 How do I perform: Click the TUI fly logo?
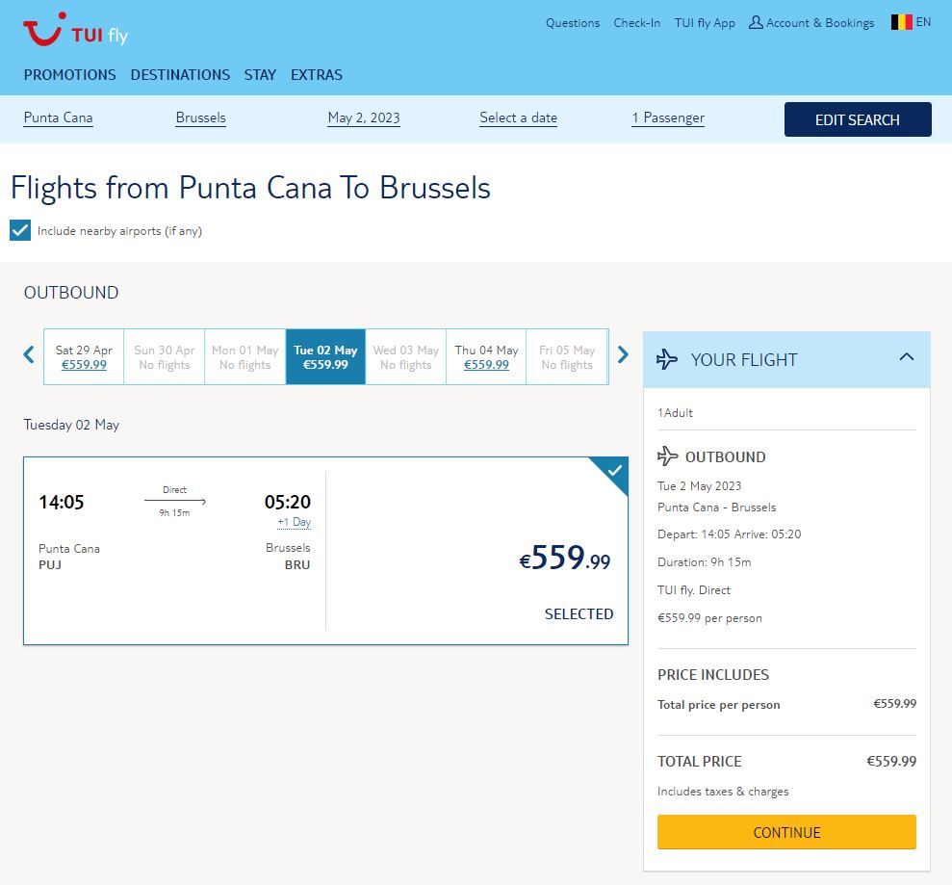tap(75, 31)
